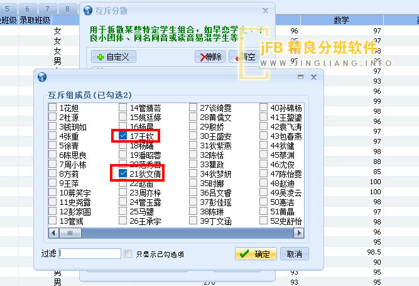This screenshot has width=419, height=286.
Task: Maximize the member selection dialog
Action: pyautogui.click(x=301, y=77)
